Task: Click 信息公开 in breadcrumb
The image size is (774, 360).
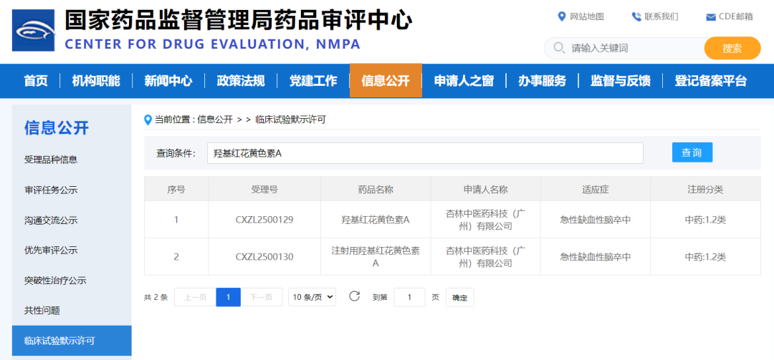Action: (215, 120)
